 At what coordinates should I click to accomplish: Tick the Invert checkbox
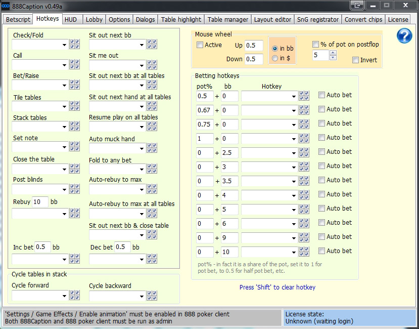tap(356, 60)
